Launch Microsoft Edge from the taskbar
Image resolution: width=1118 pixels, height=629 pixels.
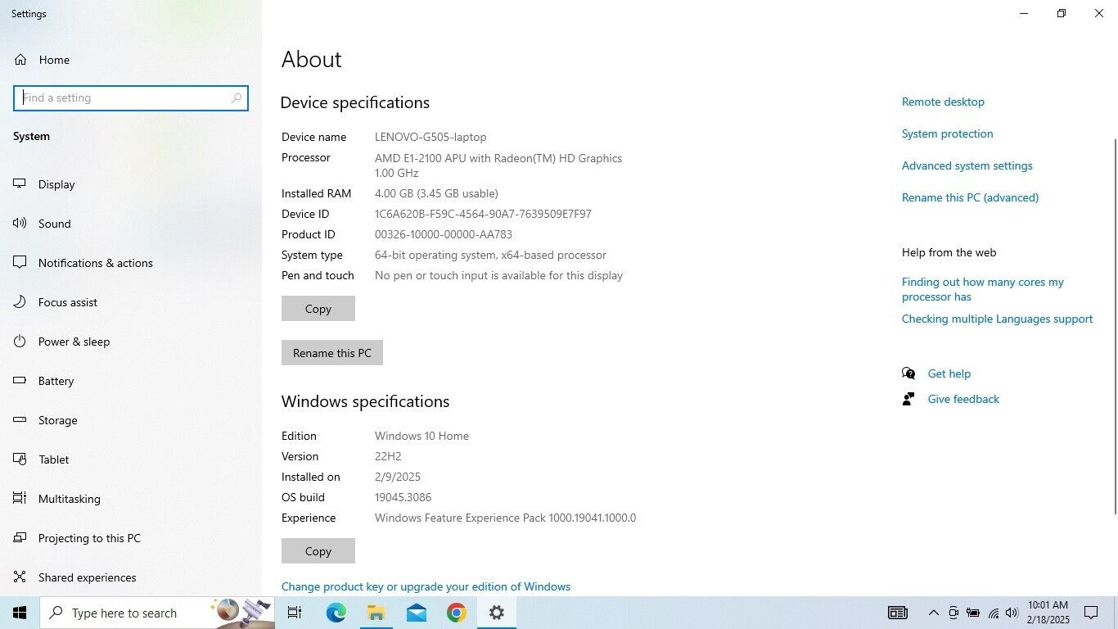pos(336,613)
